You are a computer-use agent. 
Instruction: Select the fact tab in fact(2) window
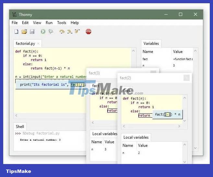126,91
